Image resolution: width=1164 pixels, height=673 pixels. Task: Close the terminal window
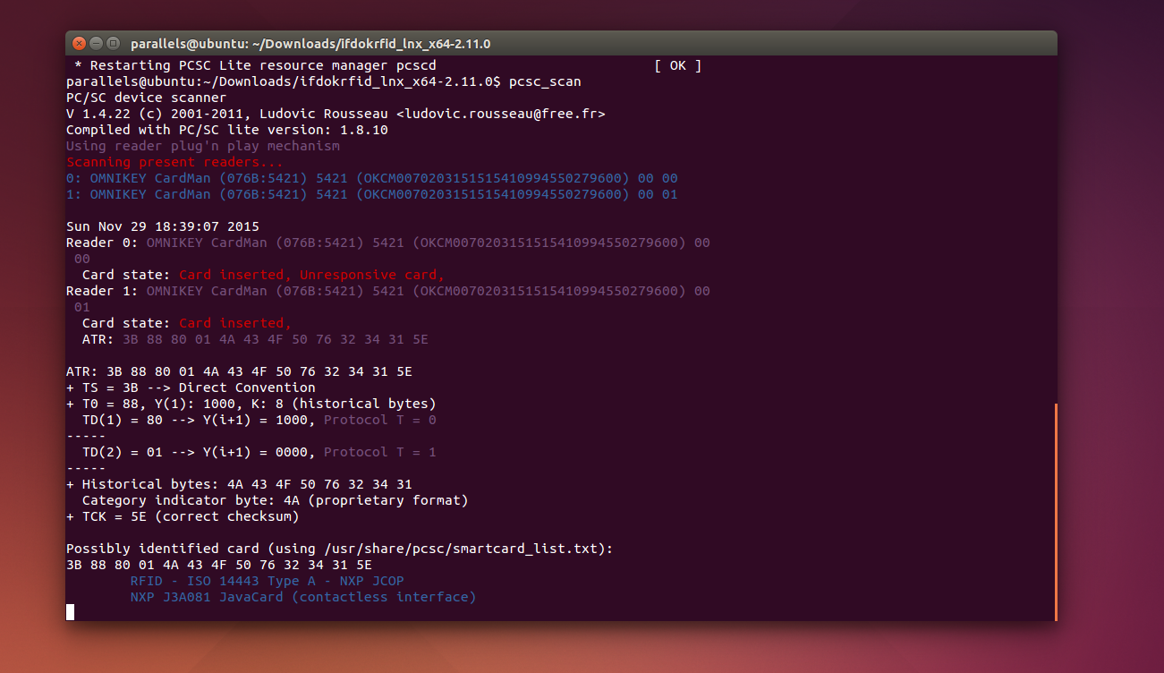(x=80, y=43)
